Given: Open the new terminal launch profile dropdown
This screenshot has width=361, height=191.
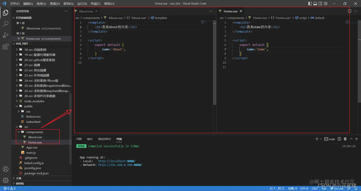Looking at the screenshot, I should coord(321,139).
